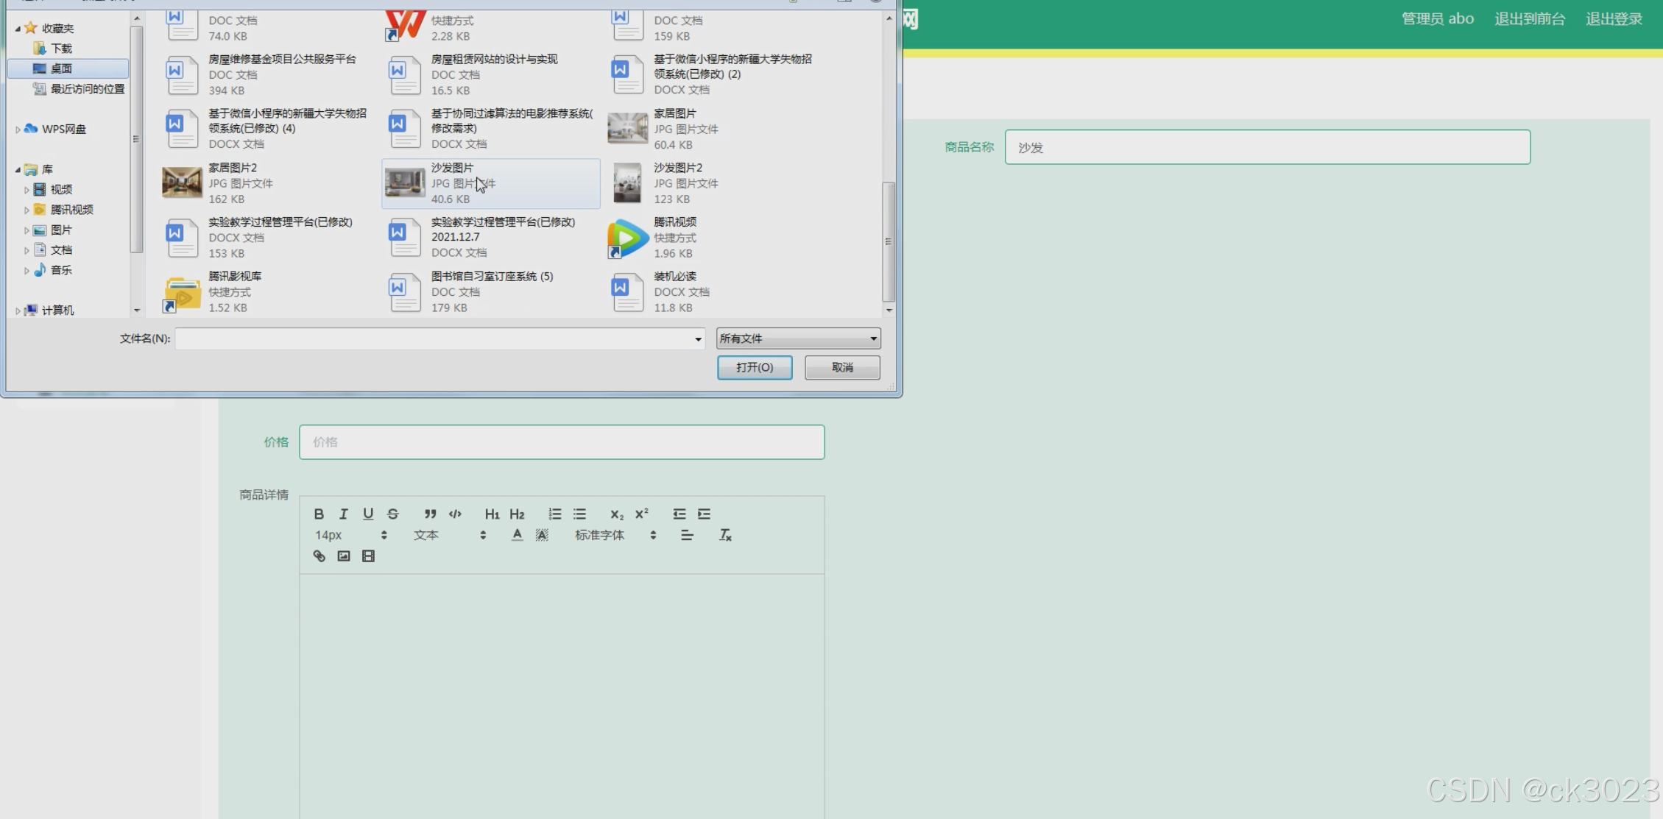Toggle bold formatting in editor
Image resolution: width=1663 pixels, height=819 pixels.
319,514
